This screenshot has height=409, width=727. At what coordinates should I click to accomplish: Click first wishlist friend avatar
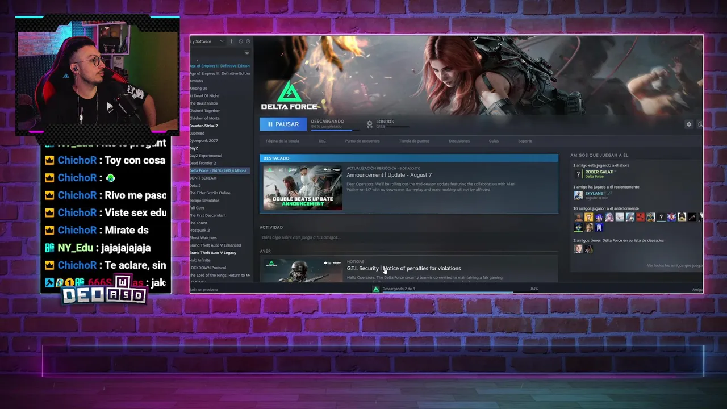578,249
